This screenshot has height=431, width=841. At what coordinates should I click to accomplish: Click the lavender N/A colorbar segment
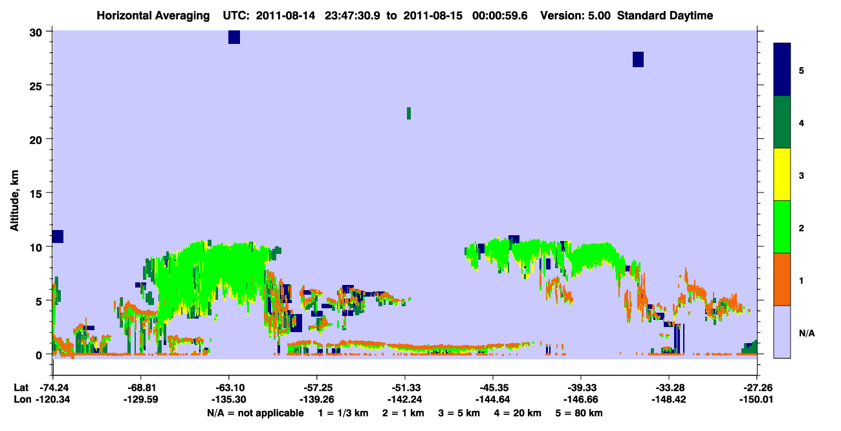coord(782,331)
